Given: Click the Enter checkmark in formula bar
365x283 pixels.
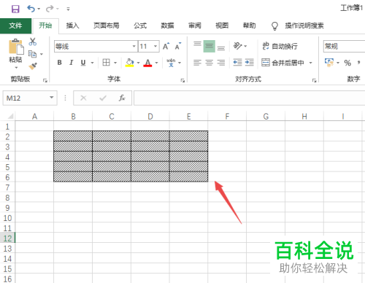Looking at the screenshot, I should pos(103,98).
